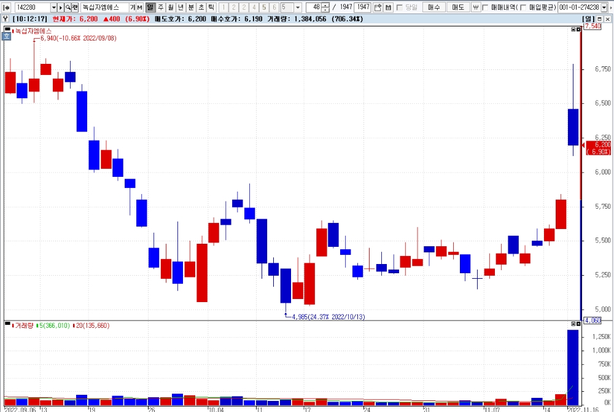
Task: Click the 현재가: 6,200 text in info bar
Action: pyautogui.click(x=75, y=19)
